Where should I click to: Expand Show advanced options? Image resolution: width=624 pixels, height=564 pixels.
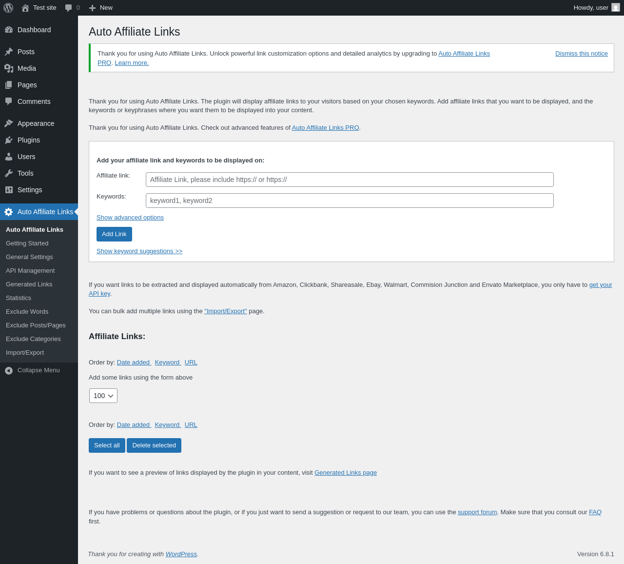130,218
